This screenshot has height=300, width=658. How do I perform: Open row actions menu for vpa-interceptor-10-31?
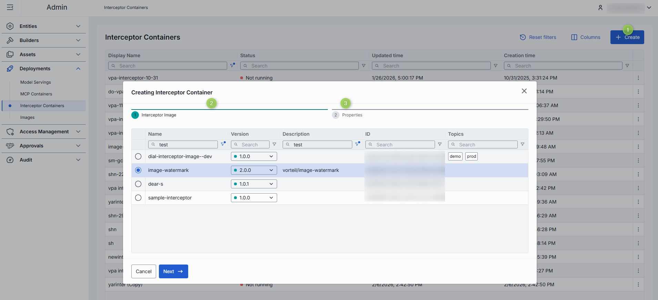(x=638, y=78)
